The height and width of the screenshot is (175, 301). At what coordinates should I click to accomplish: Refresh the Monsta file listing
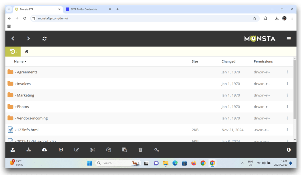[44, 39]
